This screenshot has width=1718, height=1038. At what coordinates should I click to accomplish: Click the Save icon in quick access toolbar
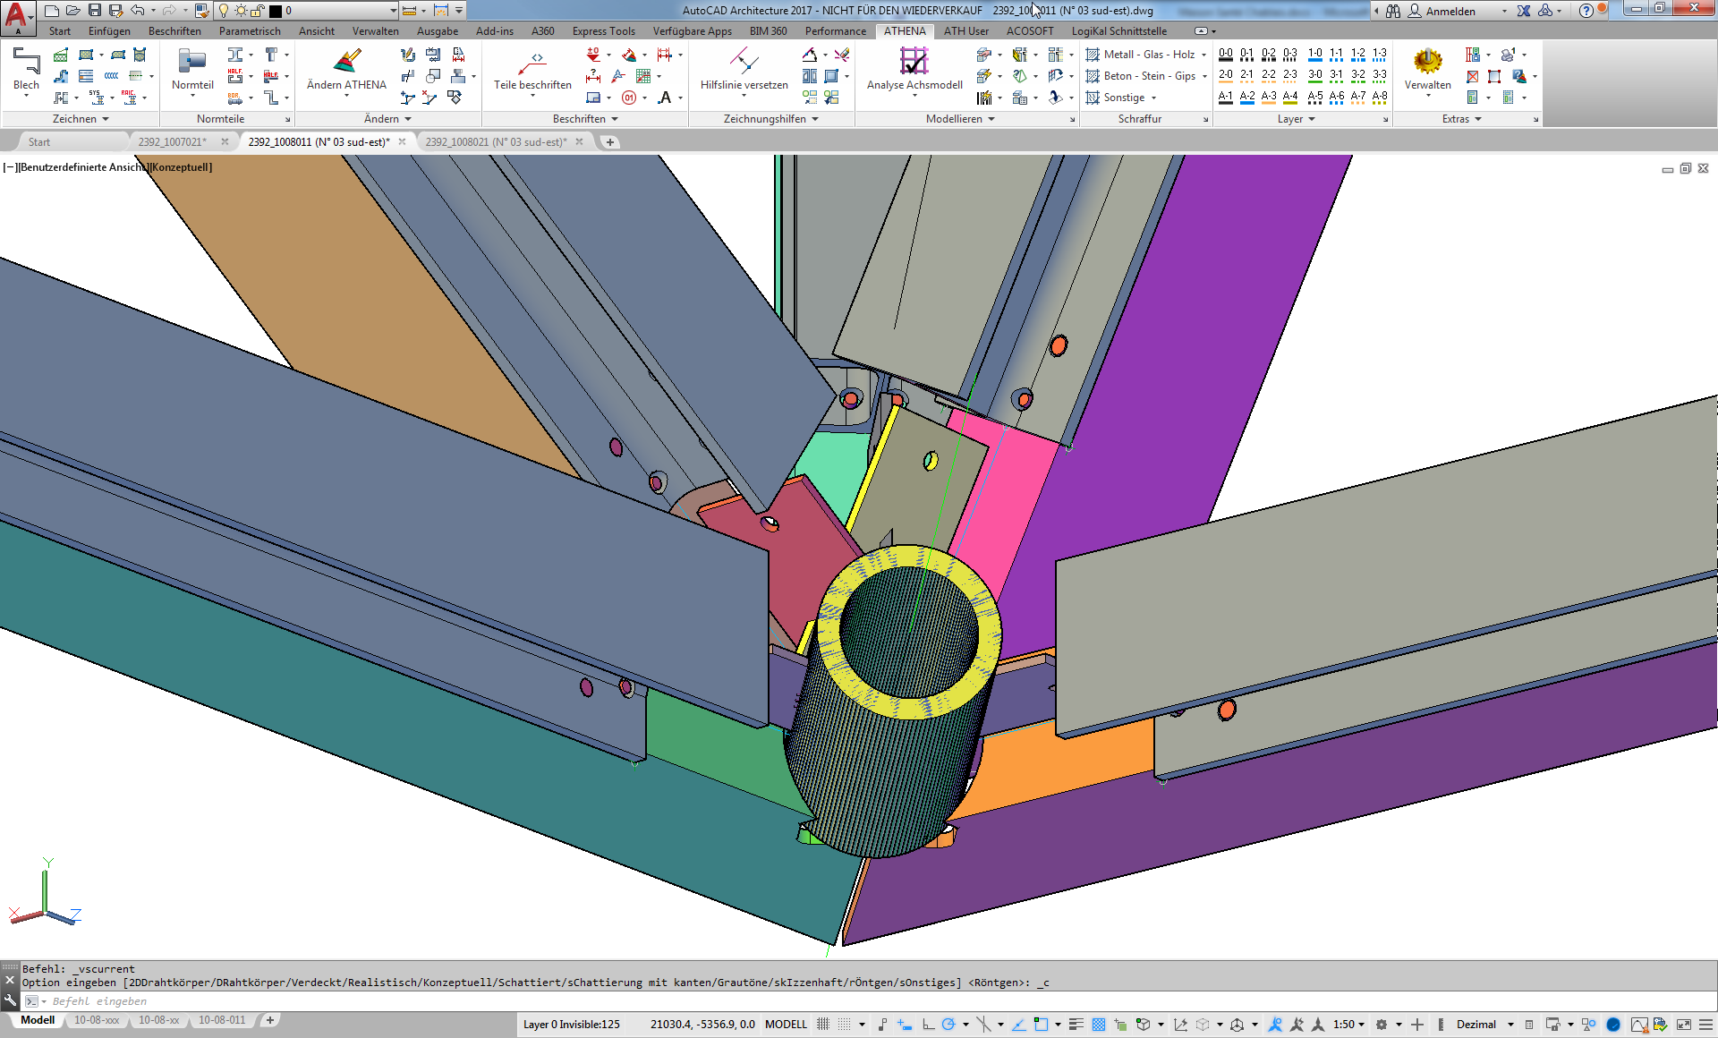[x=95, y=11]
